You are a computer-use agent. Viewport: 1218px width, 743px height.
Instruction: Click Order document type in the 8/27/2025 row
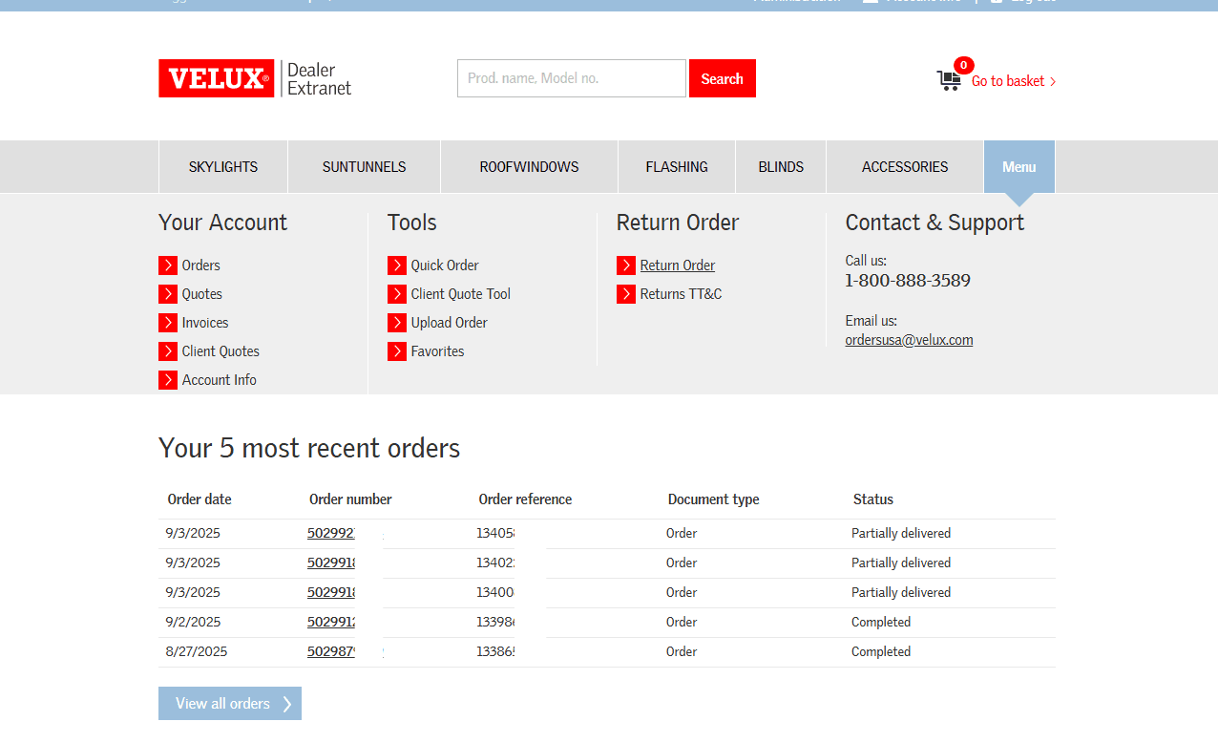pyautogui.click(x=682, y=651)
